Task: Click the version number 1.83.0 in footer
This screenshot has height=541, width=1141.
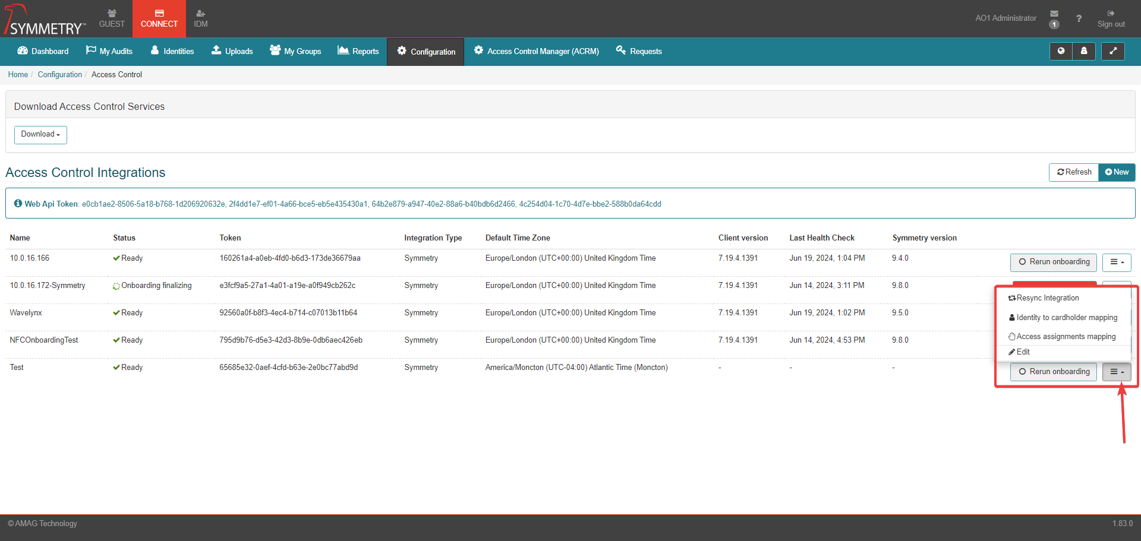Action: (x=1123, y=524)
